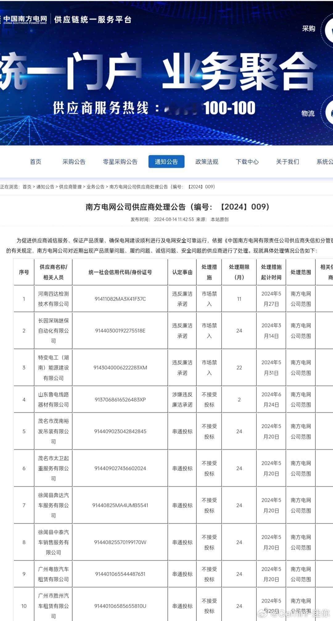This screenshot has width=333, height=621.
Task: Click the 序号 column header
Action: point(24,272)
